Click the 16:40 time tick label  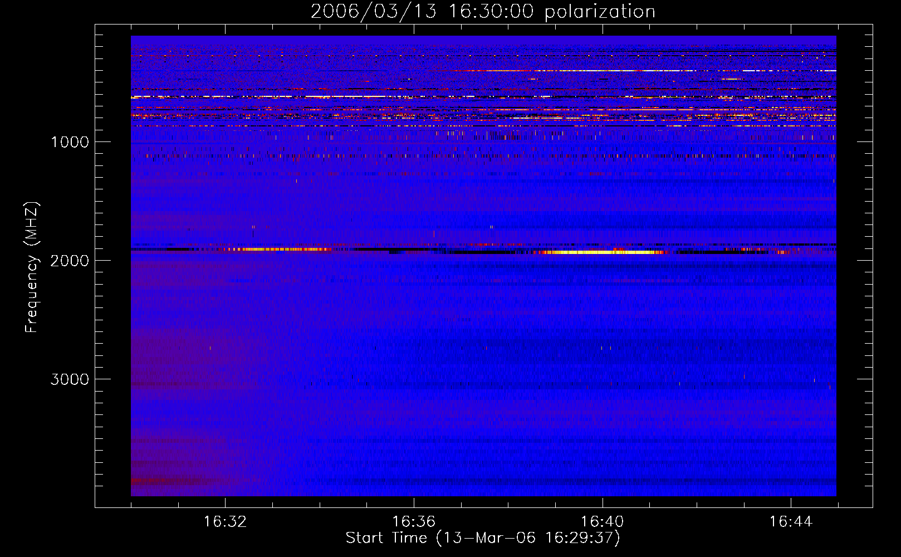pyautogui.click(x=602, y=522)
